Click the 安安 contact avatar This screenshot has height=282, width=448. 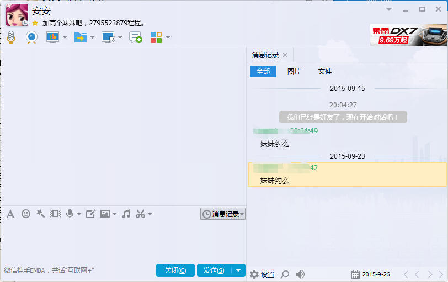tap(17, 15)
